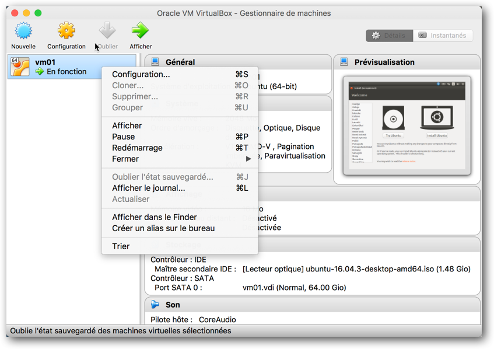The height and width of the screenshot is (349, 494).
Task: Click the ubuntu-16.04.3-desktop-amd64.iso optical drive entry
Action: (x=356, y=269)
